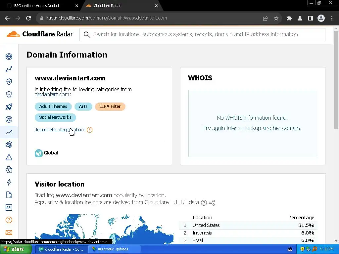The image size is (339, 254).
Task: Click the share icon in Visitor location
Action: point(212,203)
